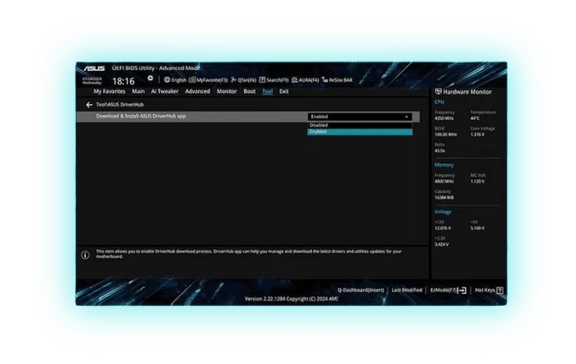This screenshot has height=364, width=576.
Task: Click the dropdown arrow on the Enabled box
Action: point(406,117)
